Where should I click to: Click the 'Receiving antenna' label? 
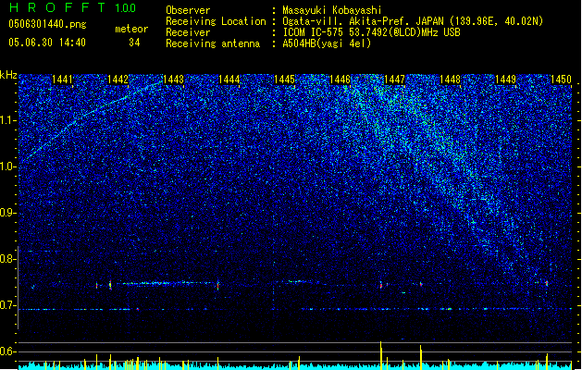[213, 43]
